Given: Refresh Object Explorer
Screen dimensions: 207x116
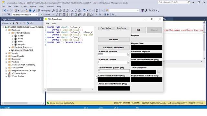Looking at the screenshot, I should [x=28, y=23].
